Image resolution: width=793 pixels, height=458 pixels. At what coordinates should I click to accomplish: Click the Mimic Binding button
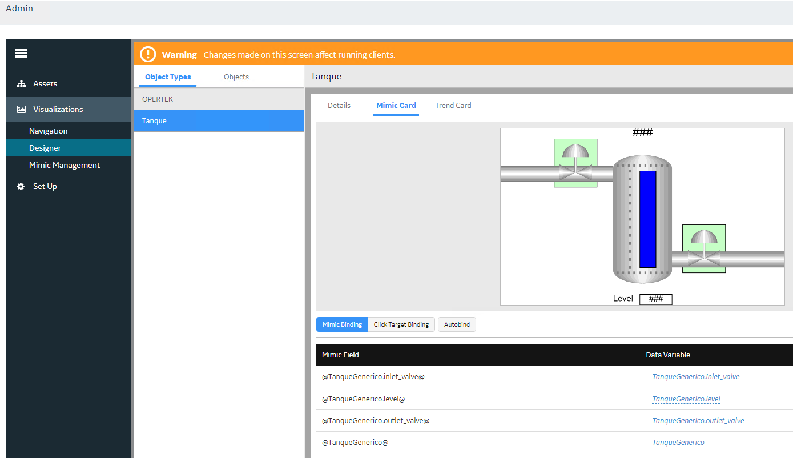(x=343, y=324)
